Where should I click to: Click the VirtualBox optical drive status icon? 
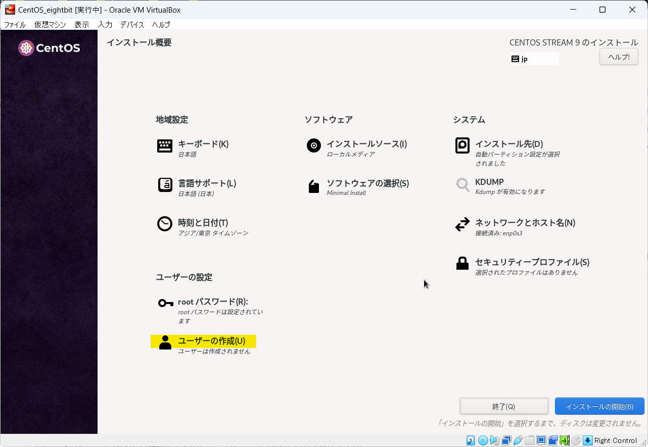click(x=483, y=440)
